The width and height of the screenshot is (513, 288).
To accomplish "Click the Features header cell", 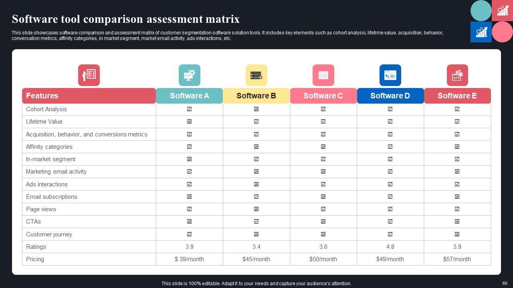I will pyautogui.click(x=89, y=96).
